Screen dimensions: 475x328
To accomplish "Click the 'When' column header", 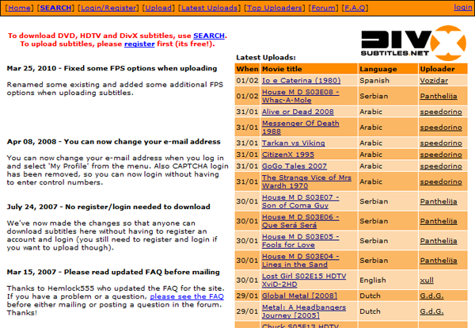I will point(247,69).
